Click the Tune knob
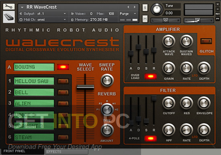The image size is (221, 155). (157, 10)
